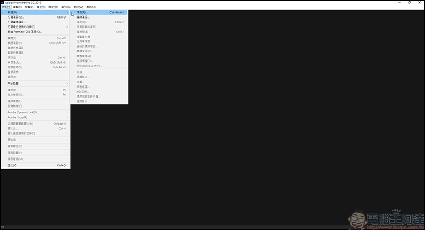Expand 導出(E) Export submenu arrow
This screenshot has width=425, height=230.
pyautogui.click(x=67, y=140)
